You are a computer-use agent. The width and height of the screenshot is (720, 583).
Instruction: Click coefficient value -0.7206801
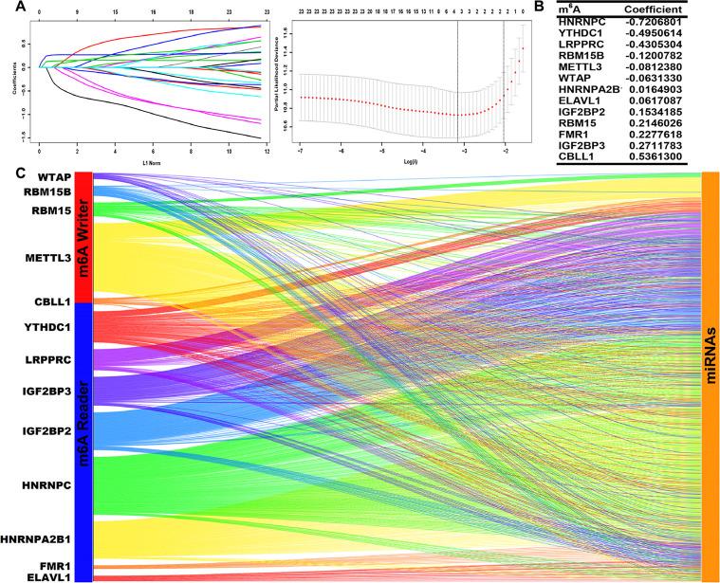click(654, 22)
